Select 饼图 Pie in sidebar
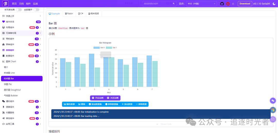 [8, 84]
